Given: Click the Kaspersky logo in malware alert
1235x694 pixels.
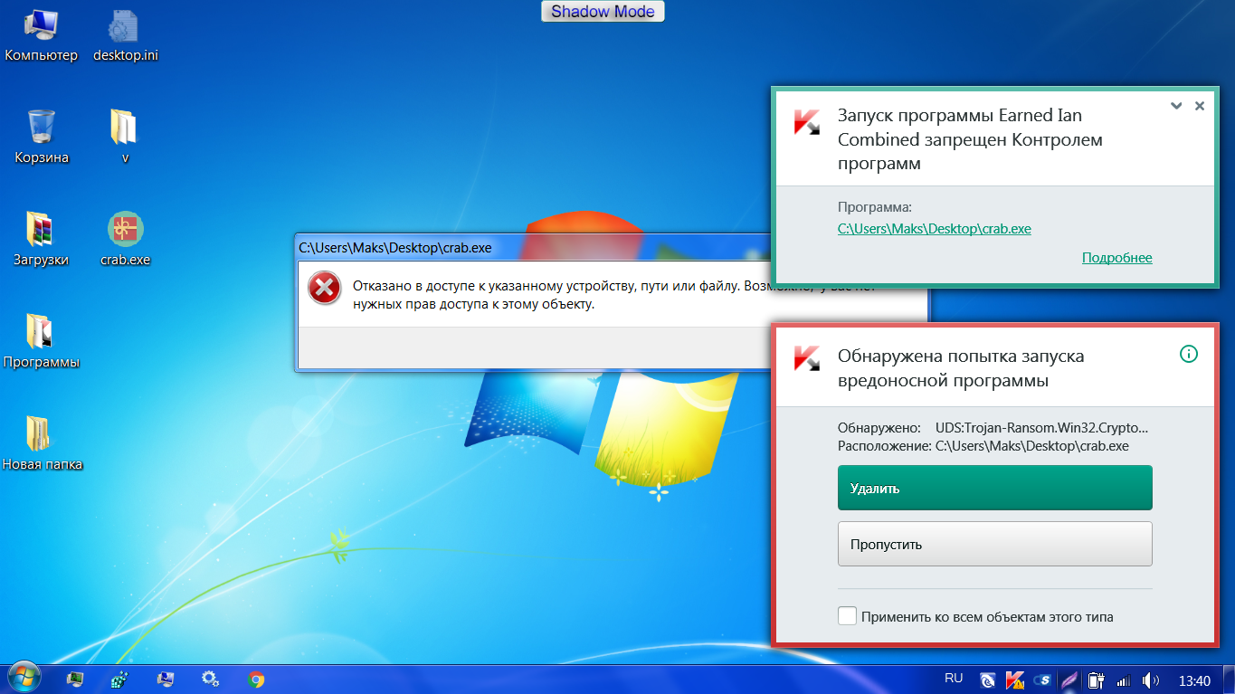Looking at the screenshot, I should 807,357.
